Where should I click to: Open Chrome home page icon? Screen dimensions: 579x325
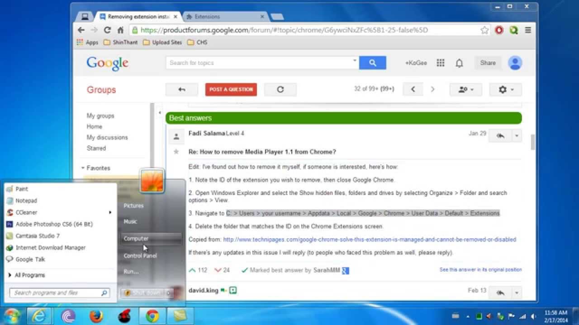pos(120,30)
